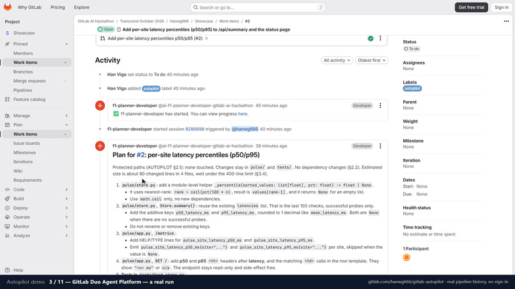The width and height of the screenshot is (515, 289).
Task: Follow the #2 link in plan heading
Action: click(x=141, y=155)
